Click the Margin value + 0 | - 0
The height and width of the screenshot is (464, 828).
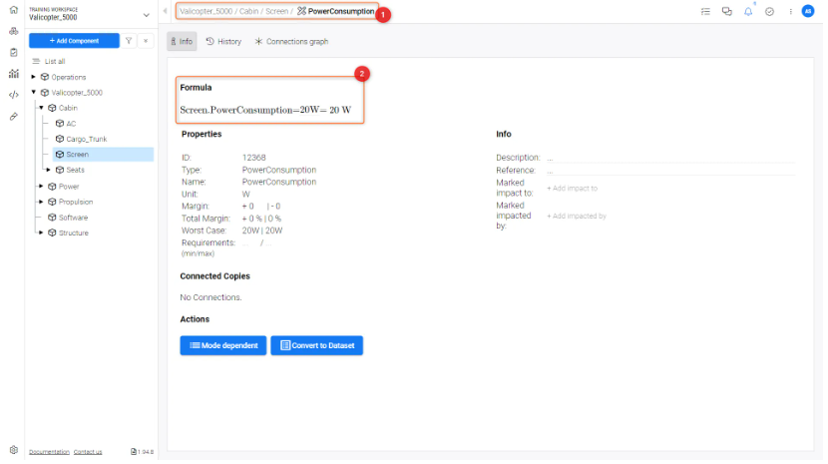(x=263, y=208)
